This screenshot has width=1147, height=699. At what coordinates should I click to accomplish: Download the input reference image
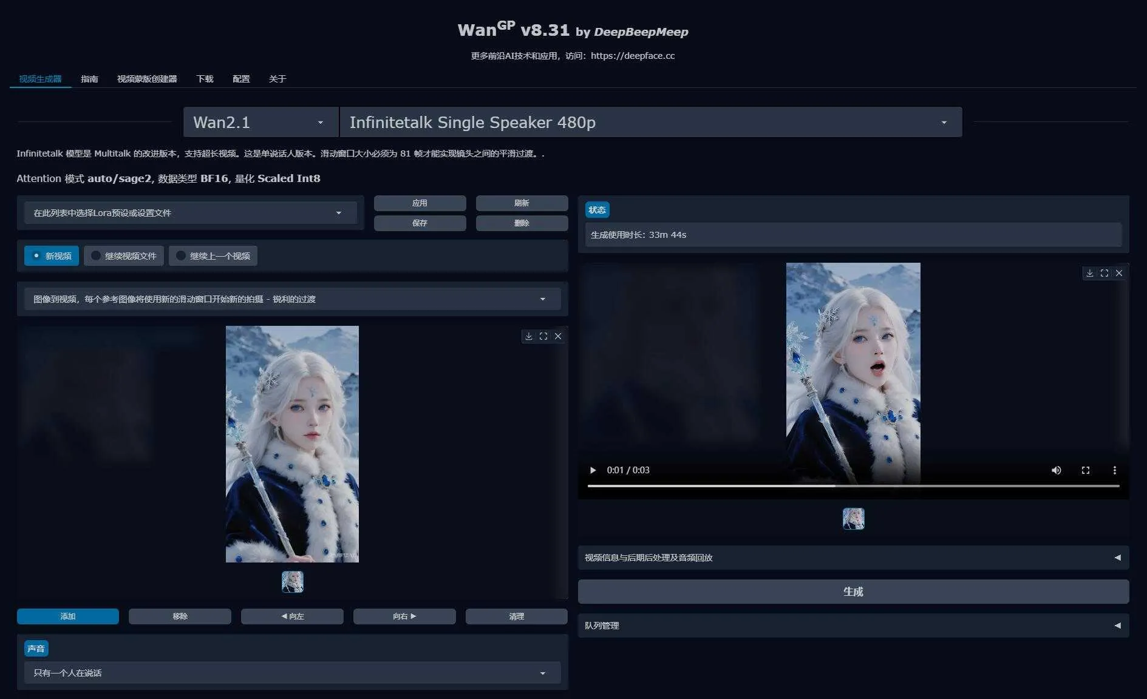point(529,336)
